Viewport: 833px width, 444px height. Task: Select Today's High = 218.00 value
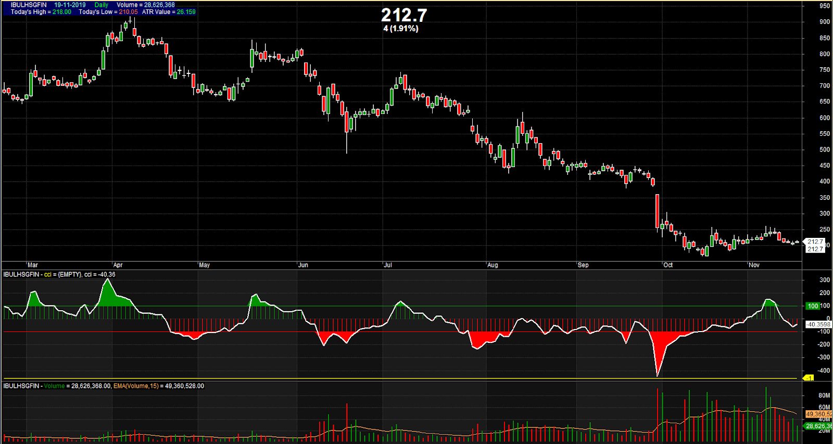[x=41, y=12]
